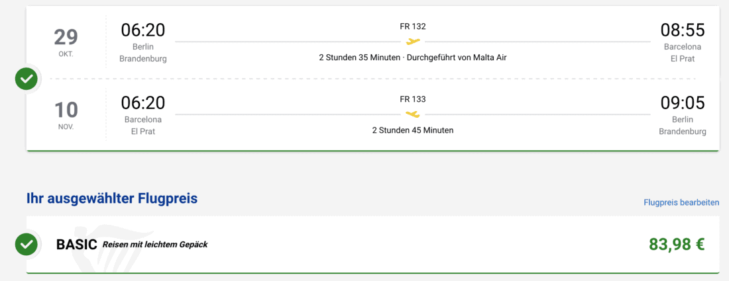Click the Ihr ausgewählter Flugpreis heading
The height and width of the screenshot is (281, 729).
(112, 198)
